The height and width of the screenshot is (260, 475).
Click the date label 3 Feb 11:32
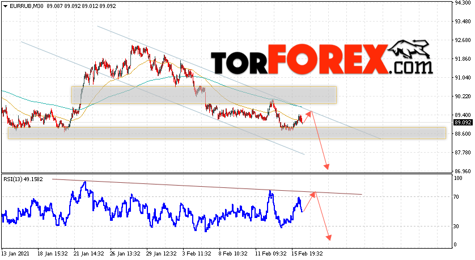click(x=197, y=254)
